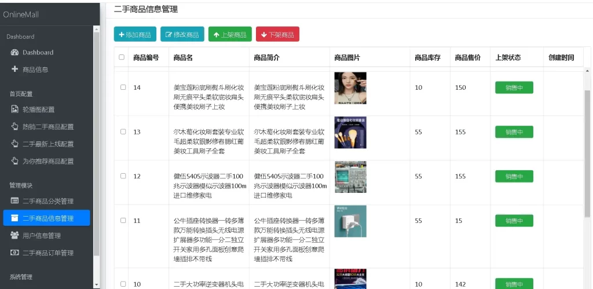Viewport: 593px width, 289px height.
Task: Check the checkbox for product 10
Action: [123, 284]
